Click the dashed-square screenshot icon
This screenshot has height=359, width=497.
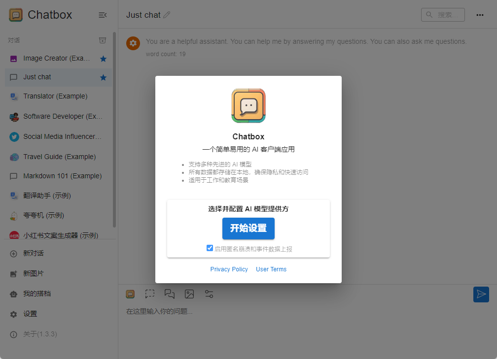click(x=150, y=294)
